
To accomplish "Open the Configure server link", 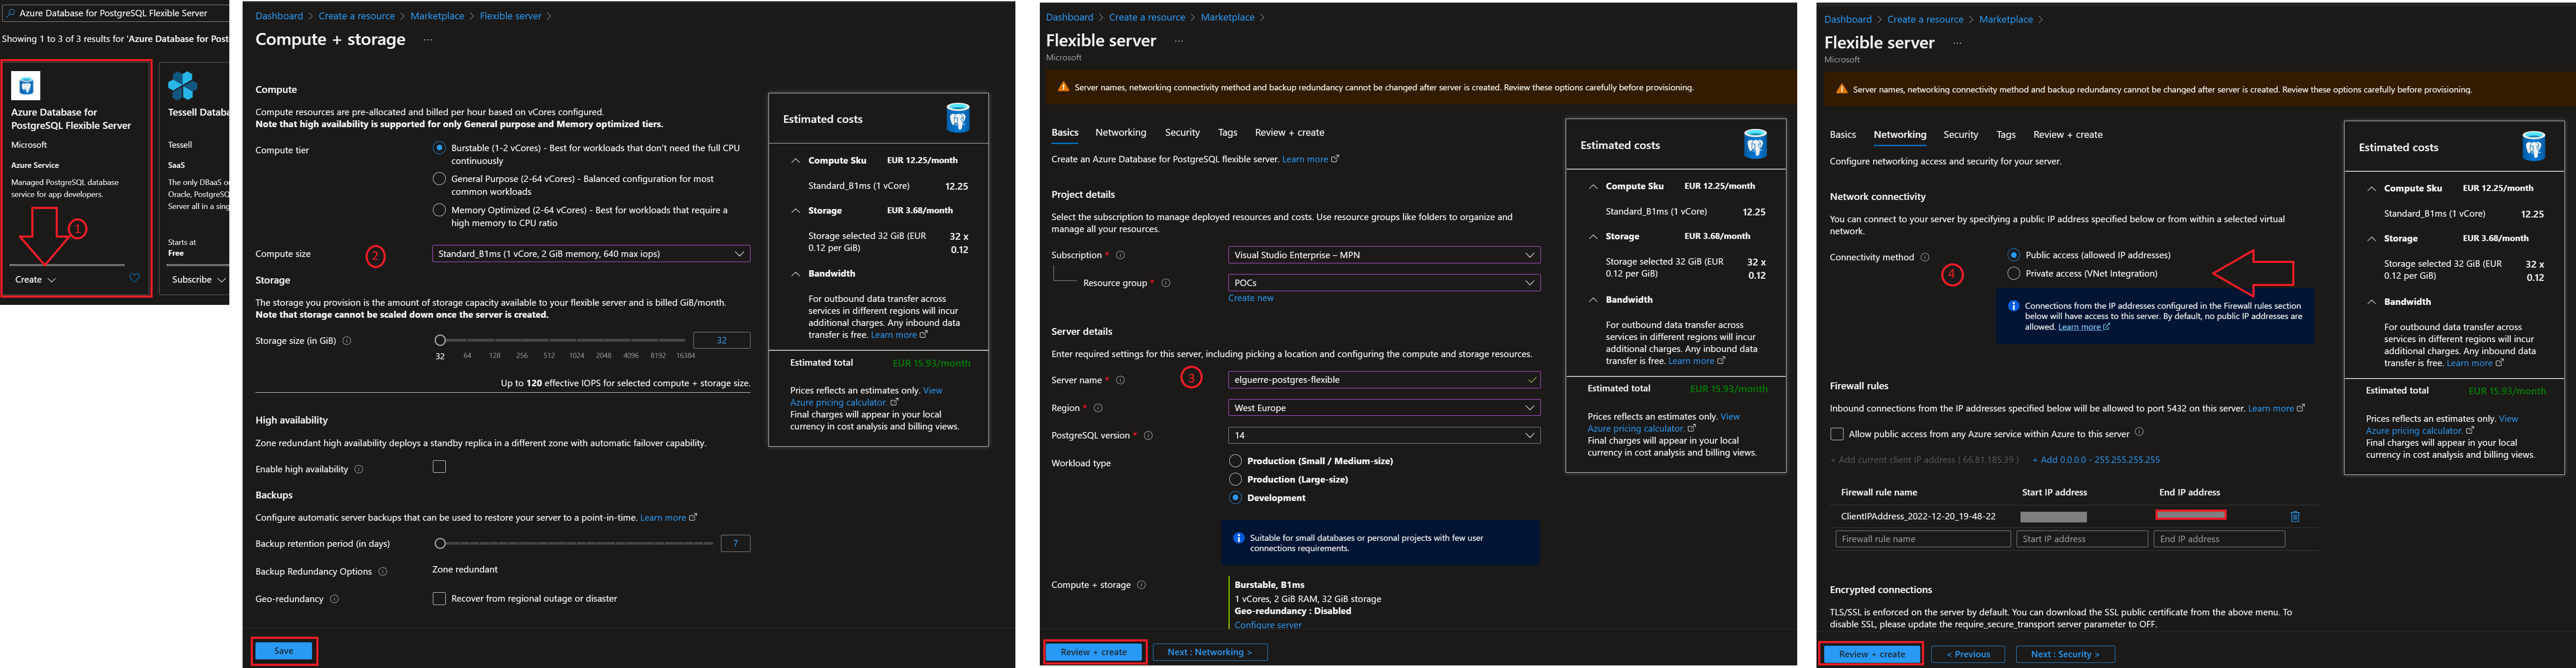I will (1268, 625).
